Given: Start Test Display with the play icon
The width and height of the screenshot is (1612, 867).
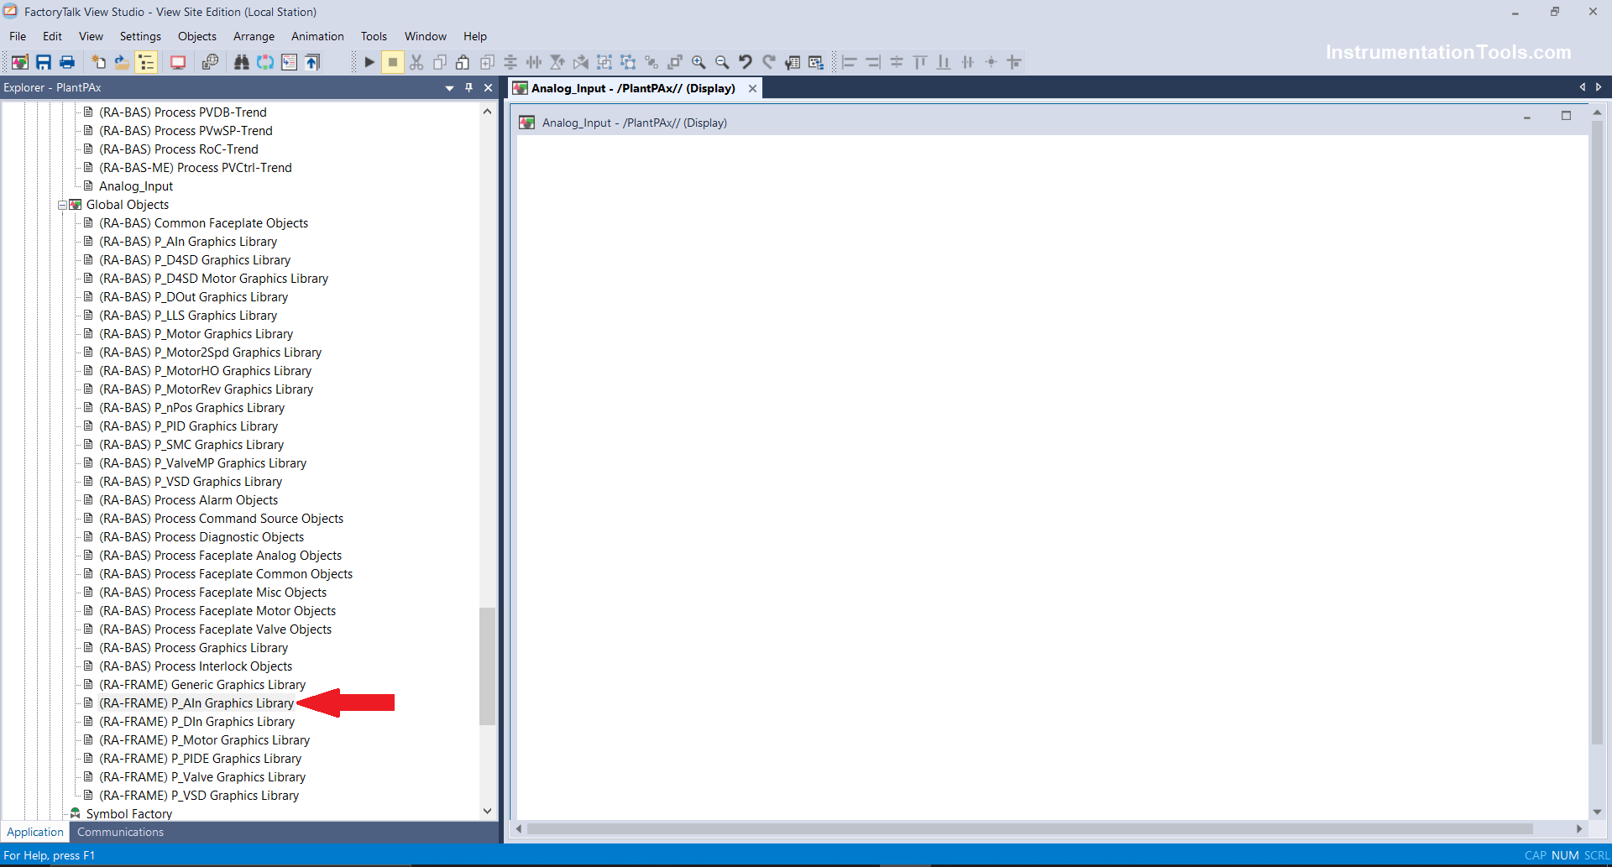Looking at the screenshot, I should coord(369,62).
